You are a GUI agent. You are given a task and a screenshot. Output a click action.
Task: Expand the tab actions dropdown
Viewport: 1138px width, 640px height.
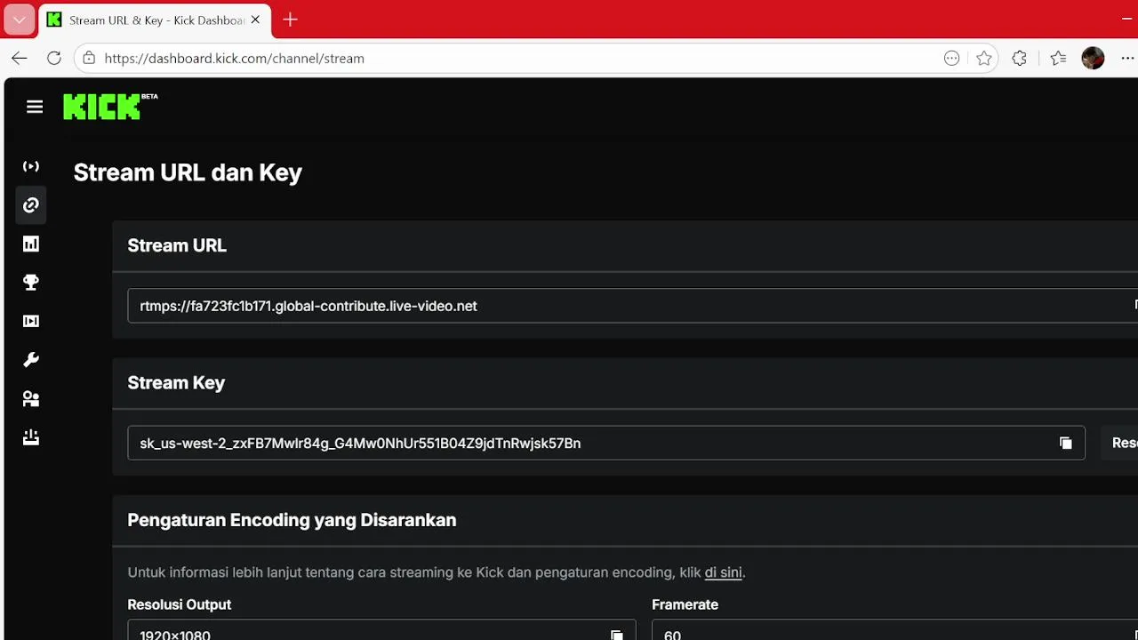[x=20, y=20]
